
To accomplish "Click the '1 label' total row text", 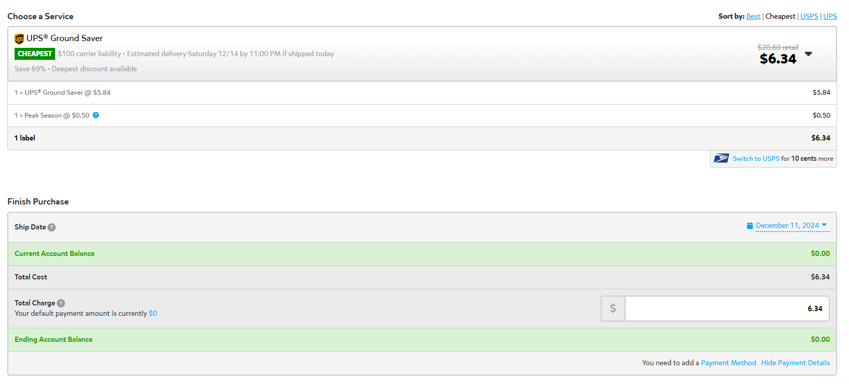I will coord(25,138).
